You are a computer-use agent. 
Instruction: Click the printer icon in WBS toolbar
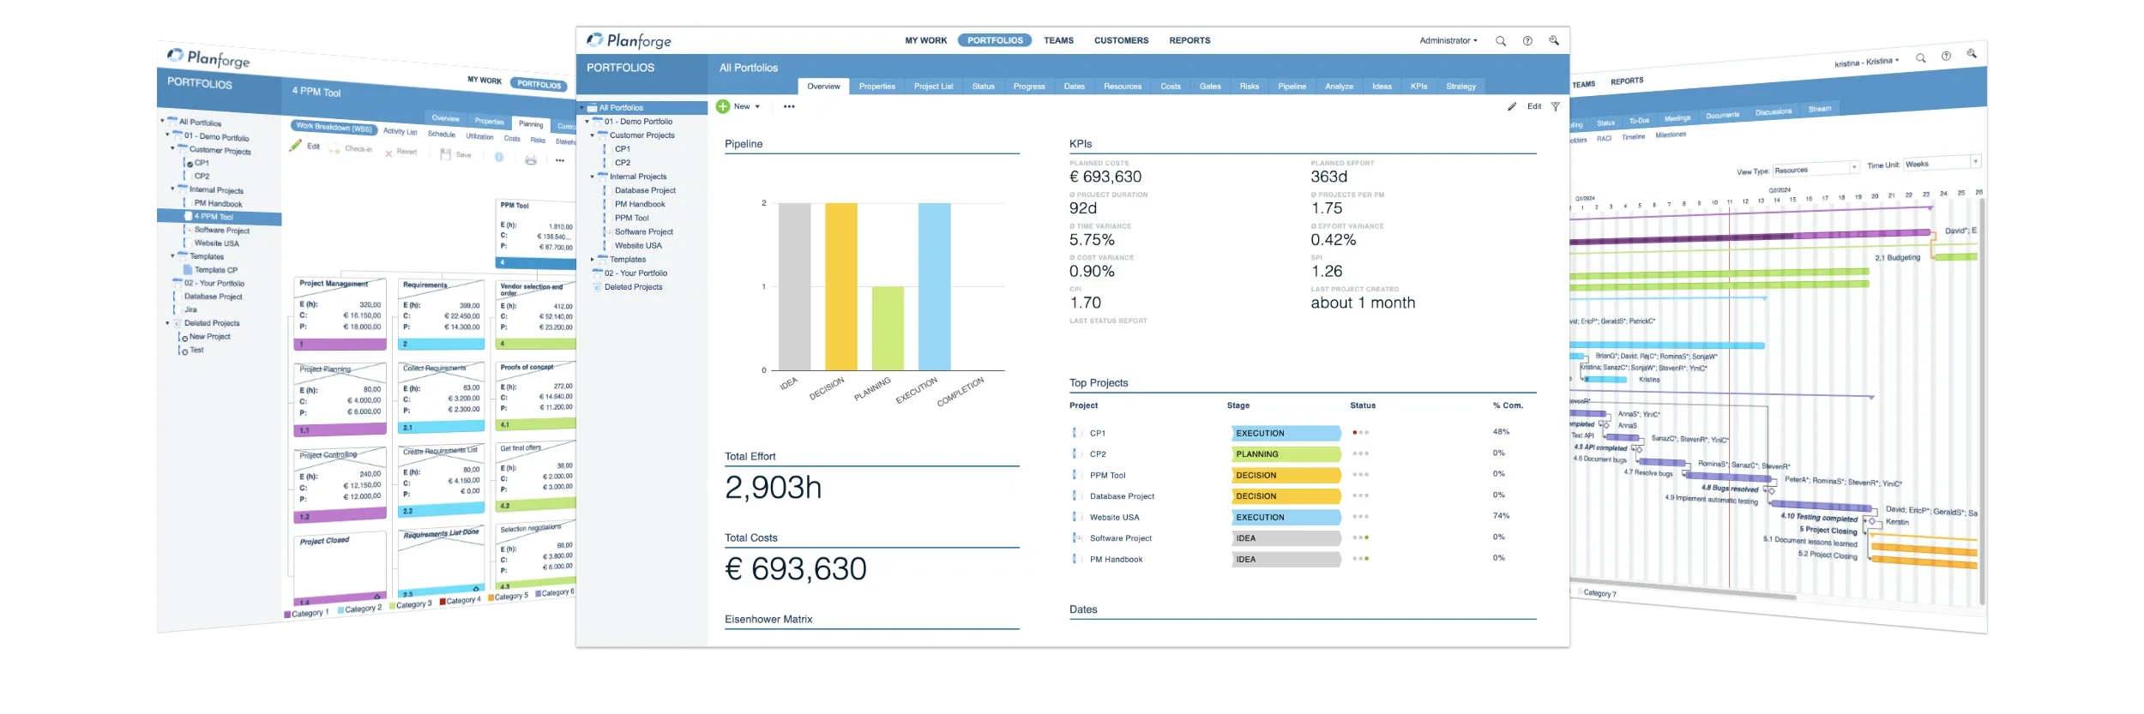click(x=531, y=159)
